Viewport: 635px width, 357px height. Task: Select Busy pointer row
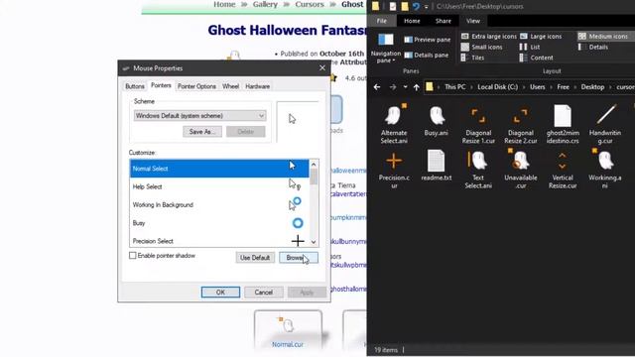(219, 223)
